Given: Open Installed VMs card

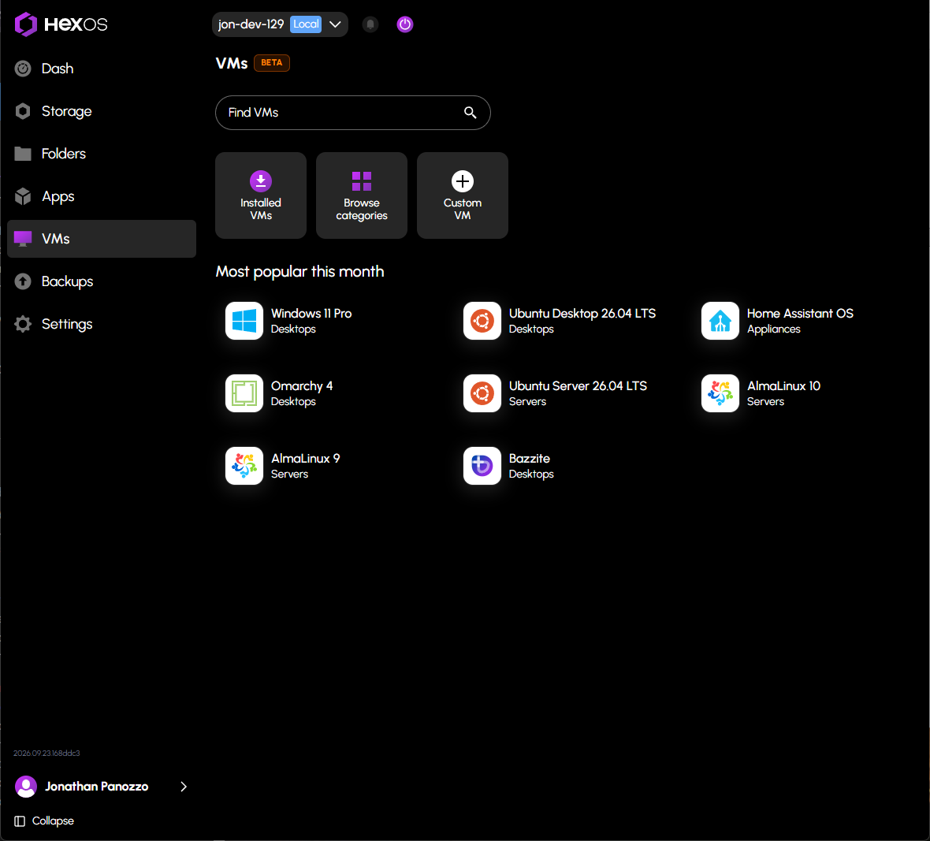Looking at the screenshot, I should click(x=261, y=195).
